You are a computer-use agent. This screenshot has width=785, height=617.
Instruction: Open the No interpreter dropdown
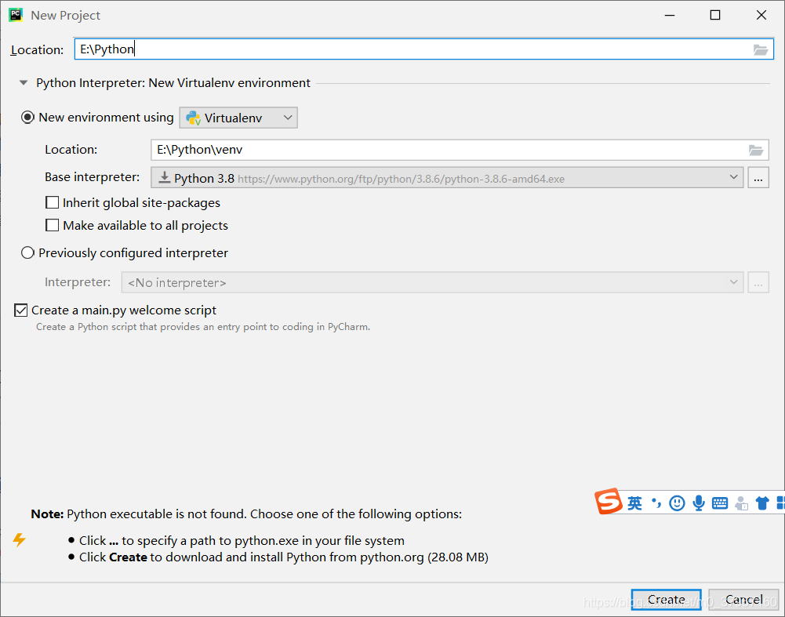(433, 282)
